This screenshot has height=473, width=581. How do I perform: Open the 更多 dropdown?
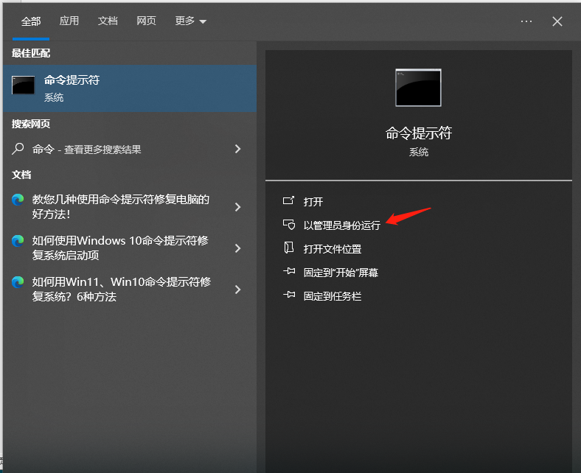pos(190,21)
